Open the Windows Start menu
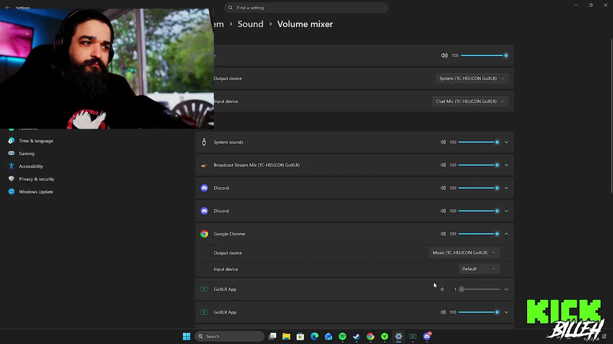Screen dimensions: 613x344 coord(186,336)
